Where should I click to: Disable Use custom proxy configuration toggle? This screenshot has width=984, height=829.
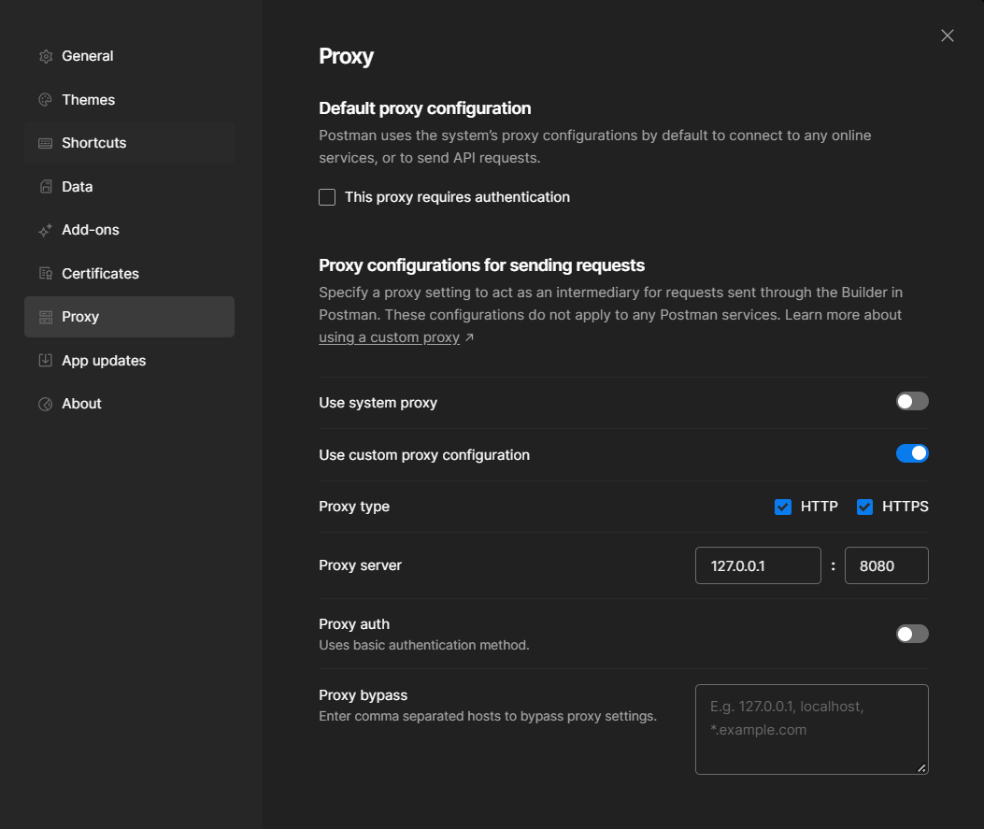[x=912, y=453]
